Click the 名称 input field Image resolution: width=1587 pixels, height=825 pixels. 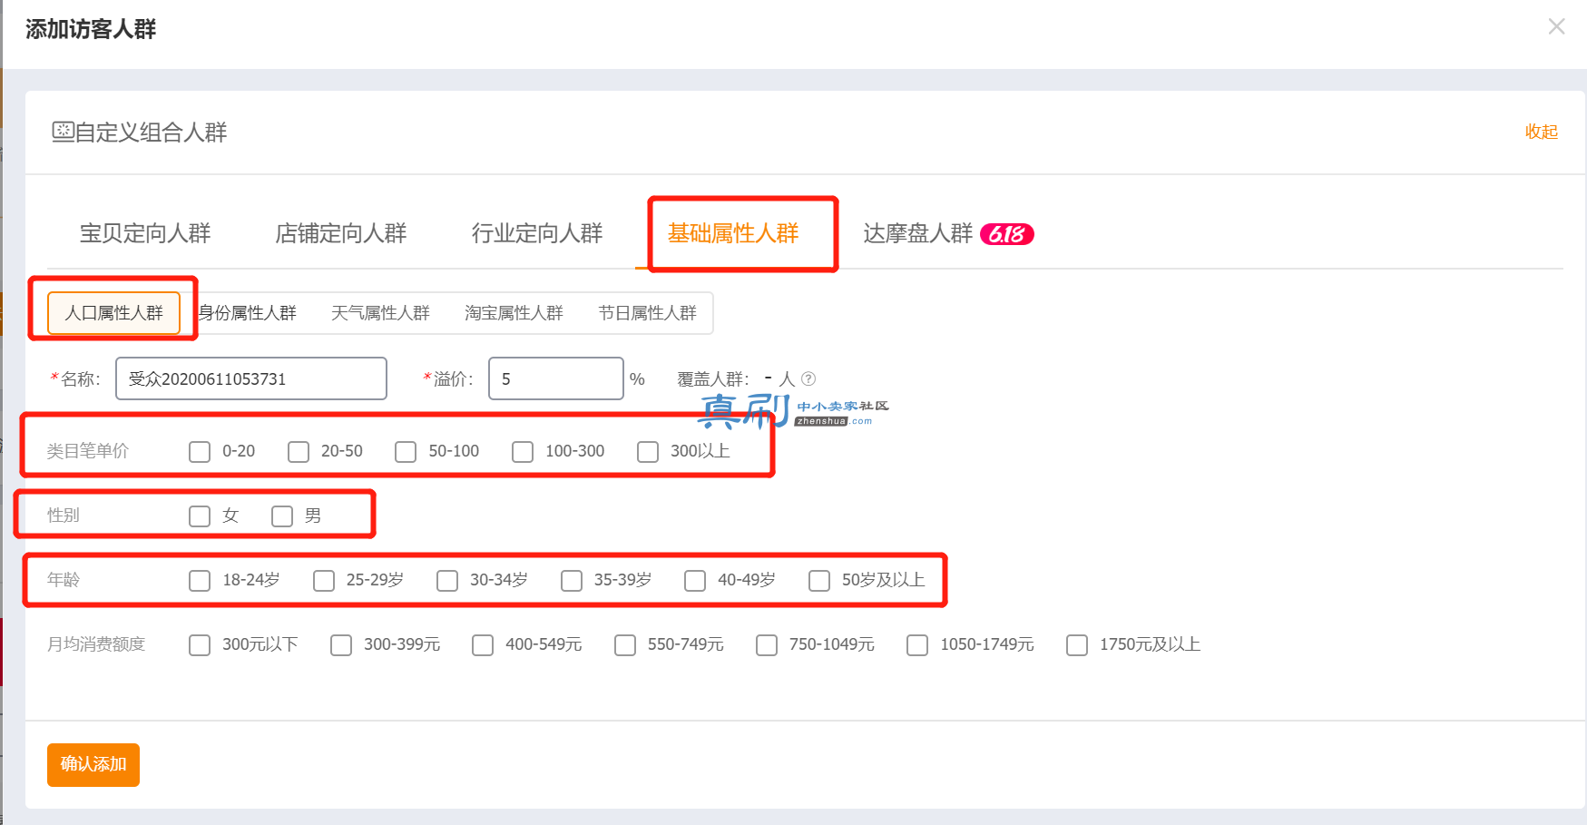pyautogui.click(x=251, y=378)
